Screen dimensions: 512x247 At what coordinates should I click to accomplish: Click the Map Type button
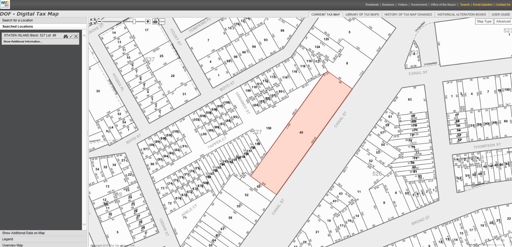tap(484, 21)
